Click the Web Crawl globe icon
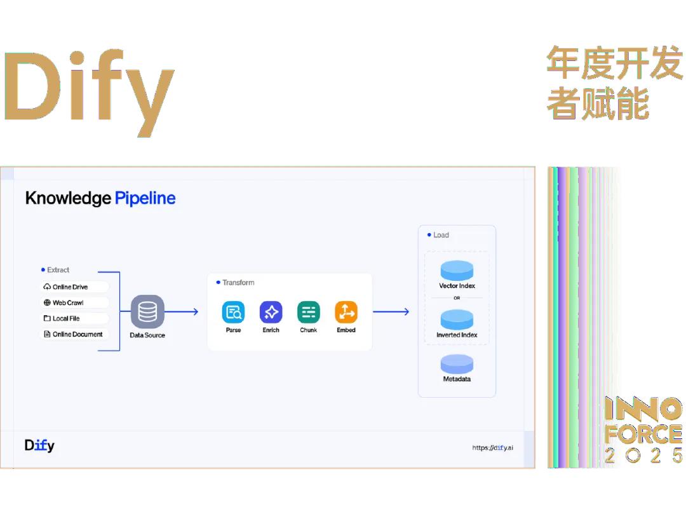The height and width of the screenshot is (514, 686). pyautogui.click(x=47, y=302)
